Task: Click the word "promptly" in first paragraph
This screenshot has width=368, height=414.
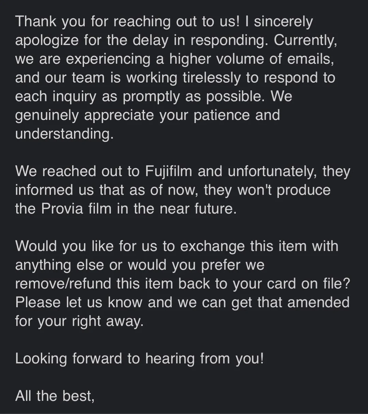Action: coord(151,96)
